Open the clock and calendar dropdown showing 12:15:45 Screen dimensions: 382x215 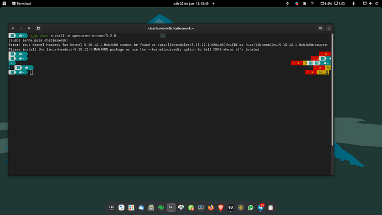click(x=191, y=3)
